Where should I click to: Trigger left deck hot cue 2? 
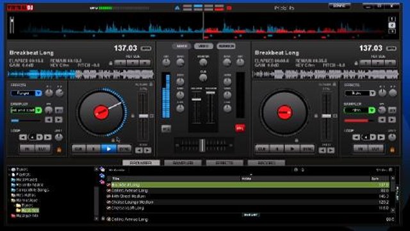coord(133,63)
